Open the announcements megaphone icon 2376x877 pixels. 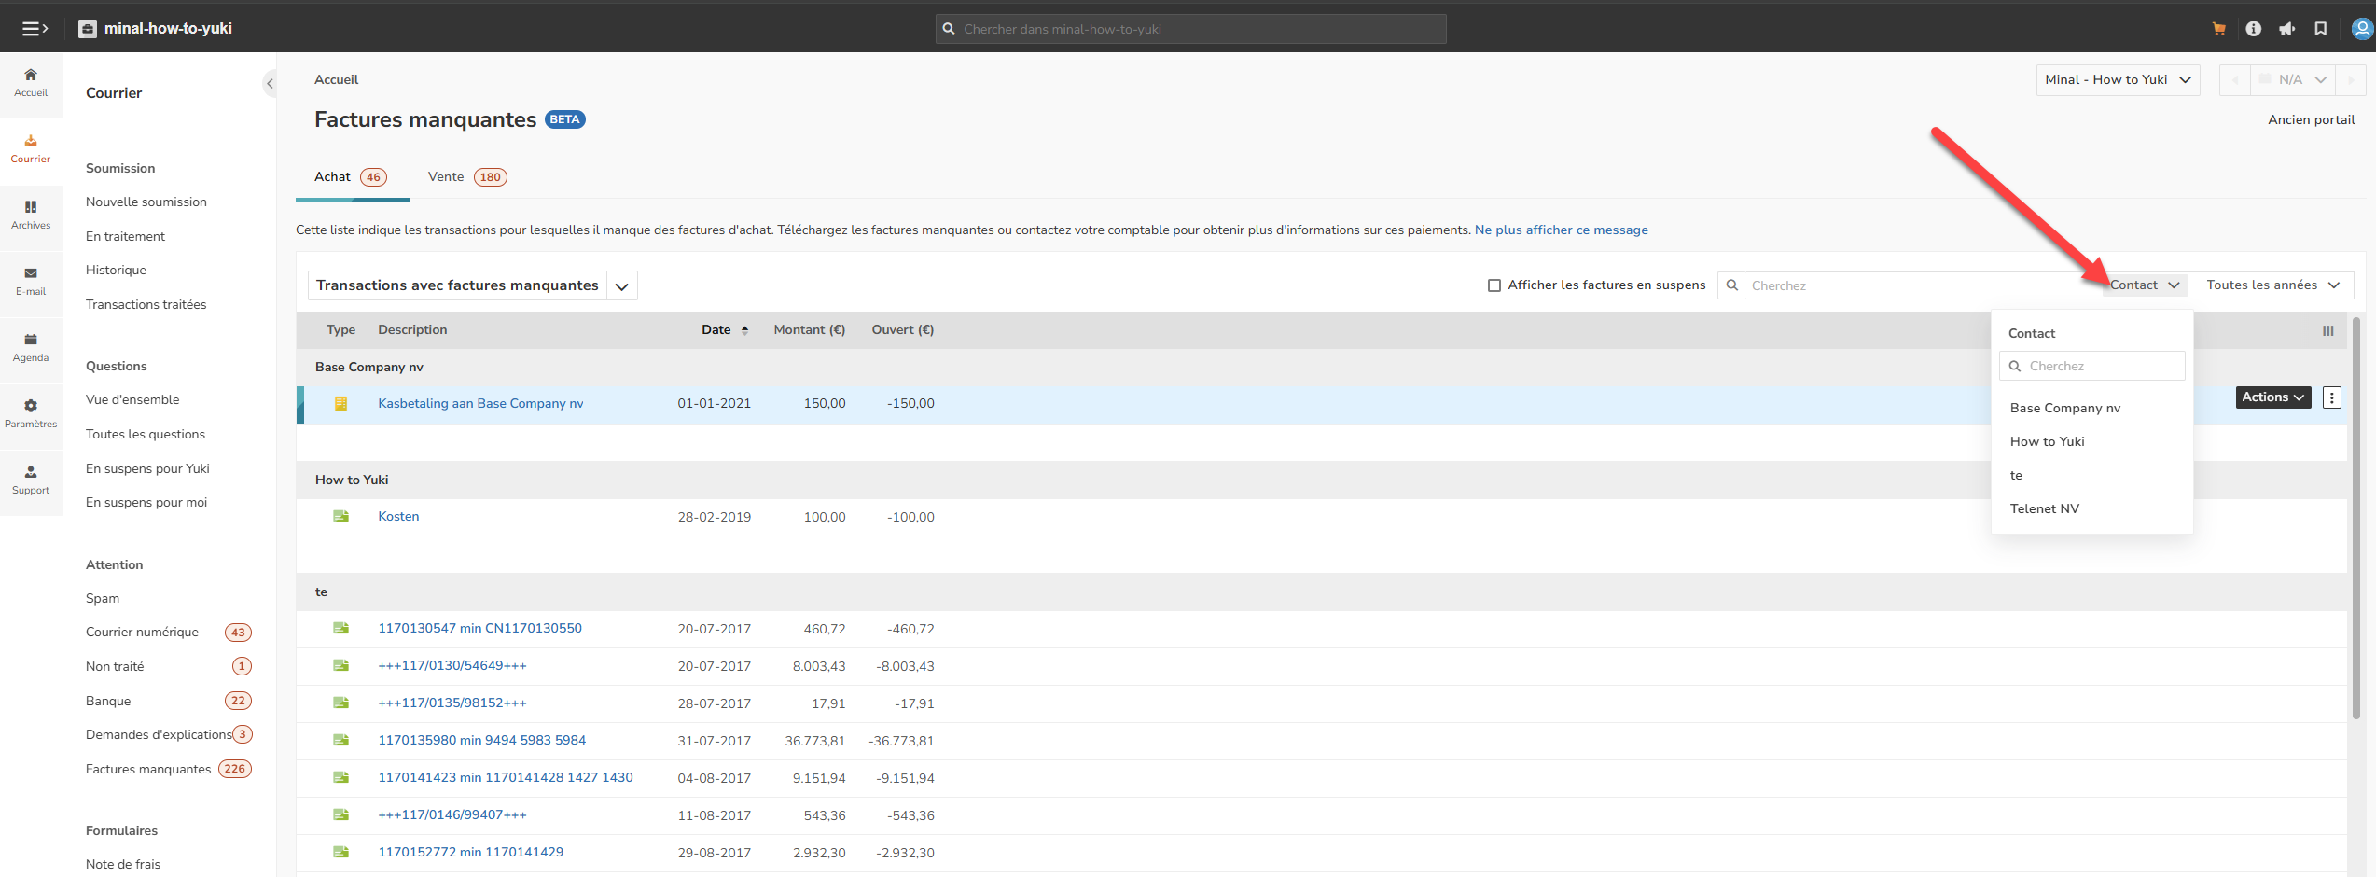coord(2286,29)
